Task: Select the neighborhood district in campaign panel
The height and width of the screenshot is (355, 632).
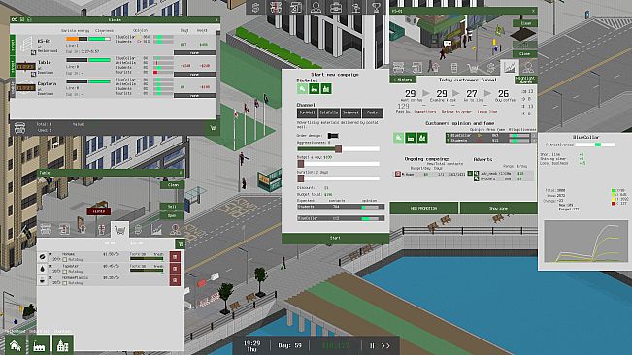Action: pyautogui.click(x=302, y=89)
